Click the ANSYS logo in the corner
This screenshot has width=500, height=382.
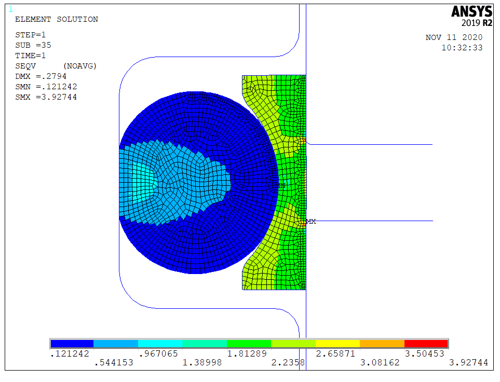471,12
